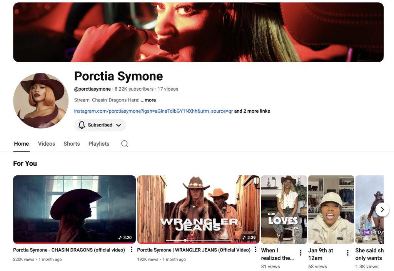Open the CHASIN DRAGONS video thumbnail
This screenshot has height=271, width=394.
coord(74,209)
